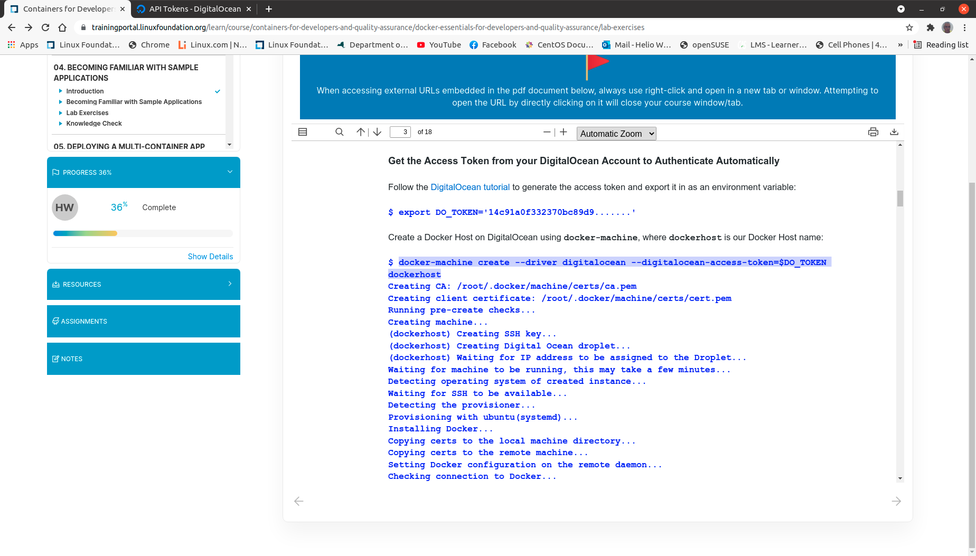Open a new browser tab
Image resolution: width=976 pixels, height=556 pixels.
pyautogui.click(x=269, y=9)
